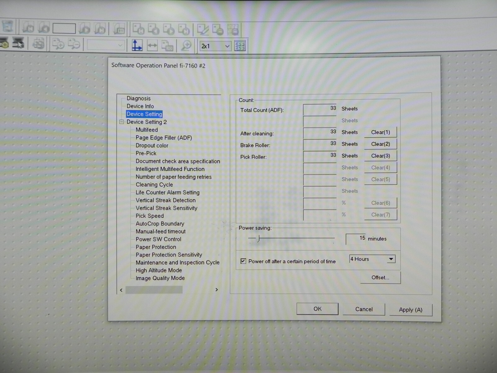
Task: Click Clear(3) for Pick Roller count
Action: (x=381, y=156)
